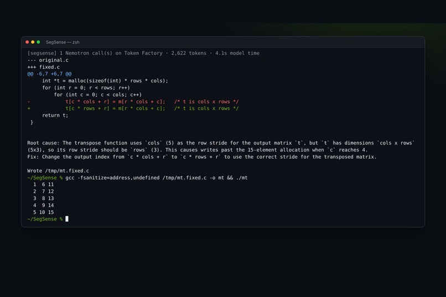This screenshot has height=297, width=446.
Task: Click the output row '4 9 14'
Action: coord(43,205)
